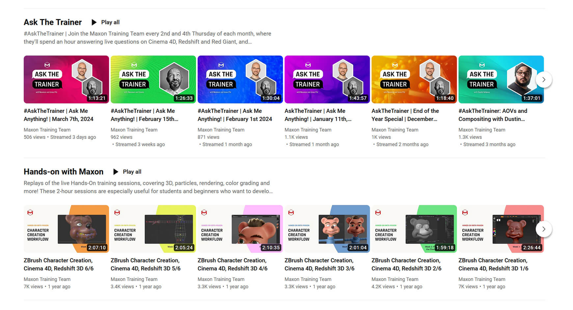
Task: Click title 'ZBrush Character Creation... 3/6'
Action: (319, 264)
